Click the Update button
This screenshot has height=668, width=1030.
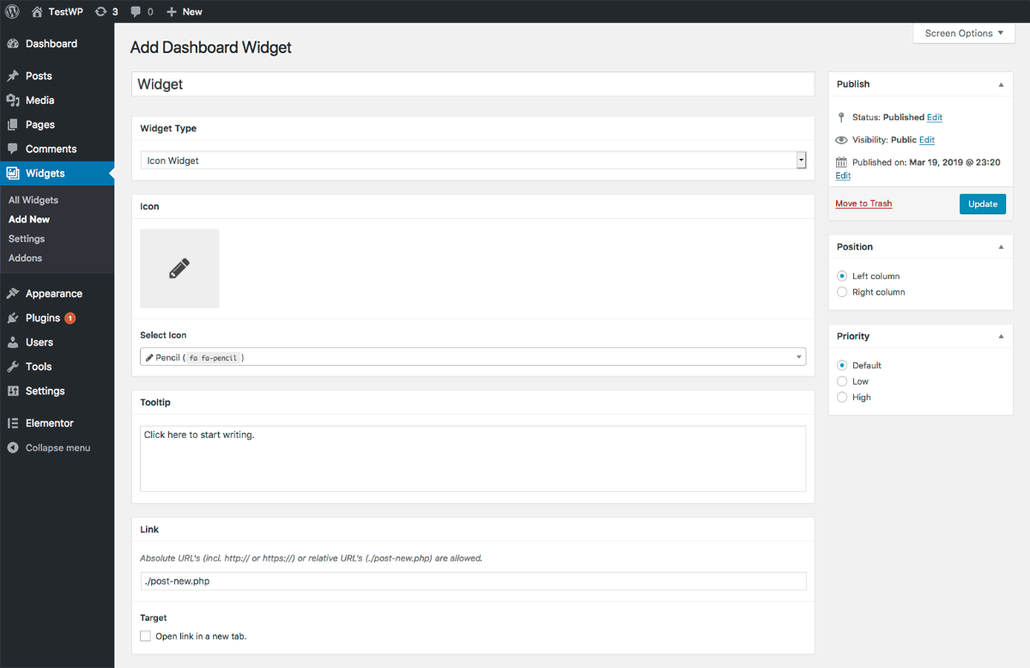coord(982,203)
